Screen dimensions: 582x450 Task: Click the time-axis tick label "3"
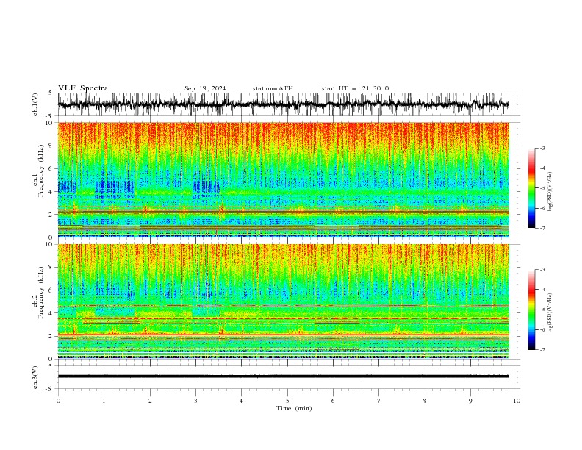[195, 401]
